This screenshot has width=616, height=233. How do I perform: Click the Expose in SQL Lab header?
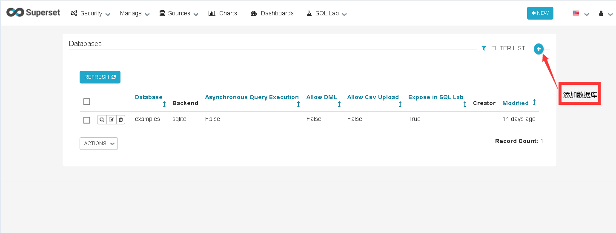436,97
